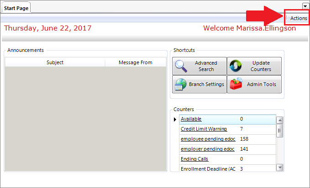Image resolution: width=310 pixels, height=188 pixels.
Task: Click the Update Counters refresh arrows icon
Action: point(236,66)
